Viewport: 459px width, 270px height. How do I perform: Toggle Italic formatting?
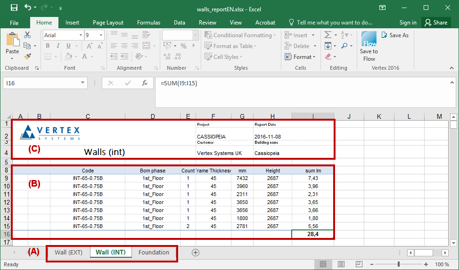[58, 46]
